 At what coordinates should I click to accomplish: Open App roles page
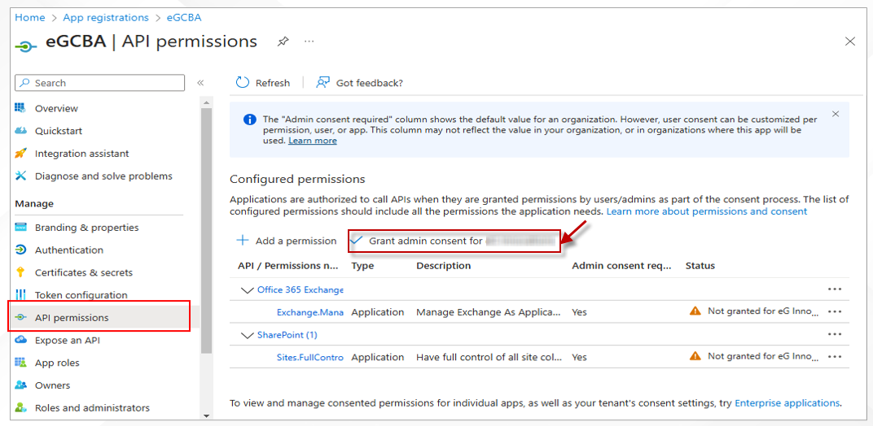point(57,363)
